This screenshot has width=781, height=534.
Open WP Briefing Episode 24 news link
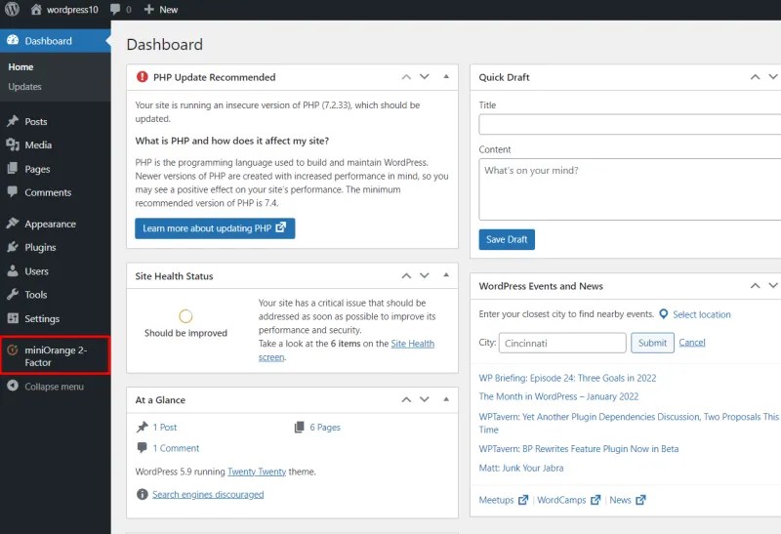(x=567, y=378)
